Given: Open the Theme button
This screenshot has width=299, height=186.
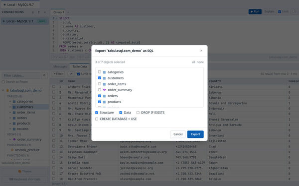Looking at the screenshot, I should pos(24,172).
